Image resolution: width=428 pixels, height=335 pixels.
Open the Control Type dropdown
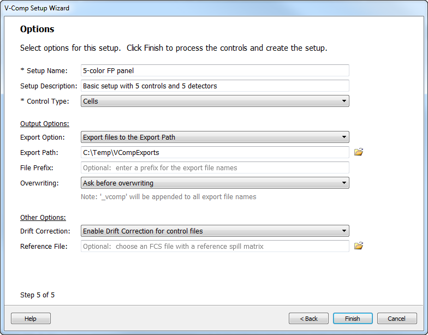pos(215,101)
